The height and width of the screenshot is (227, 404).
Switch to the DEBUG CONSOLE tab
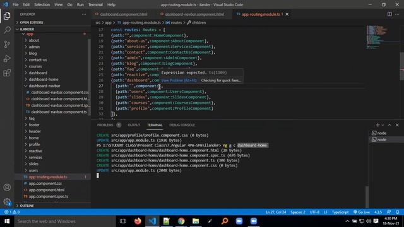(182, 125)
